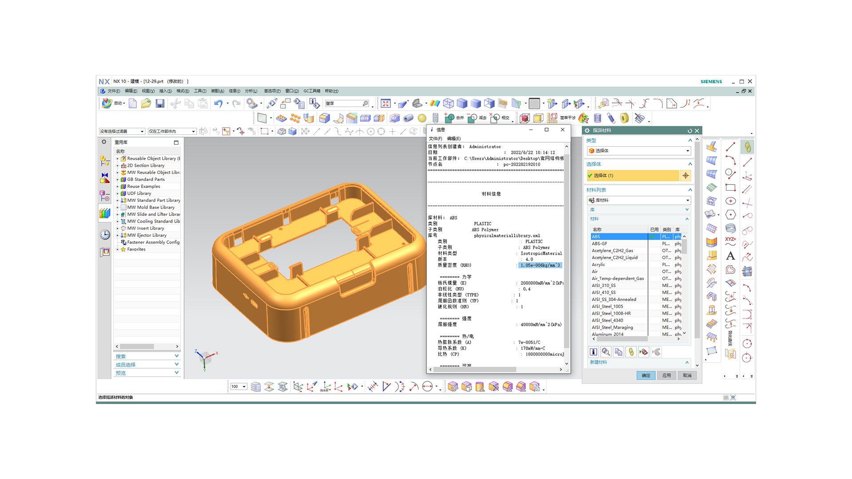Click the Fit view toolbar icon
Image resolution: width=852 pixels, height=479 pixels.
[385, 103]
